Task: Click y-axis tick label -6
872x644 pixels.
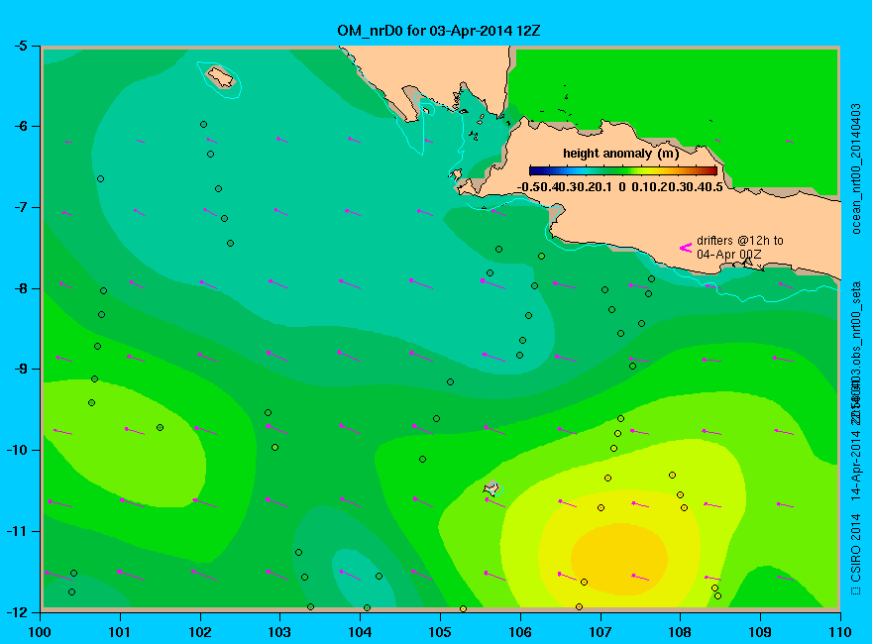Action: 20,126
